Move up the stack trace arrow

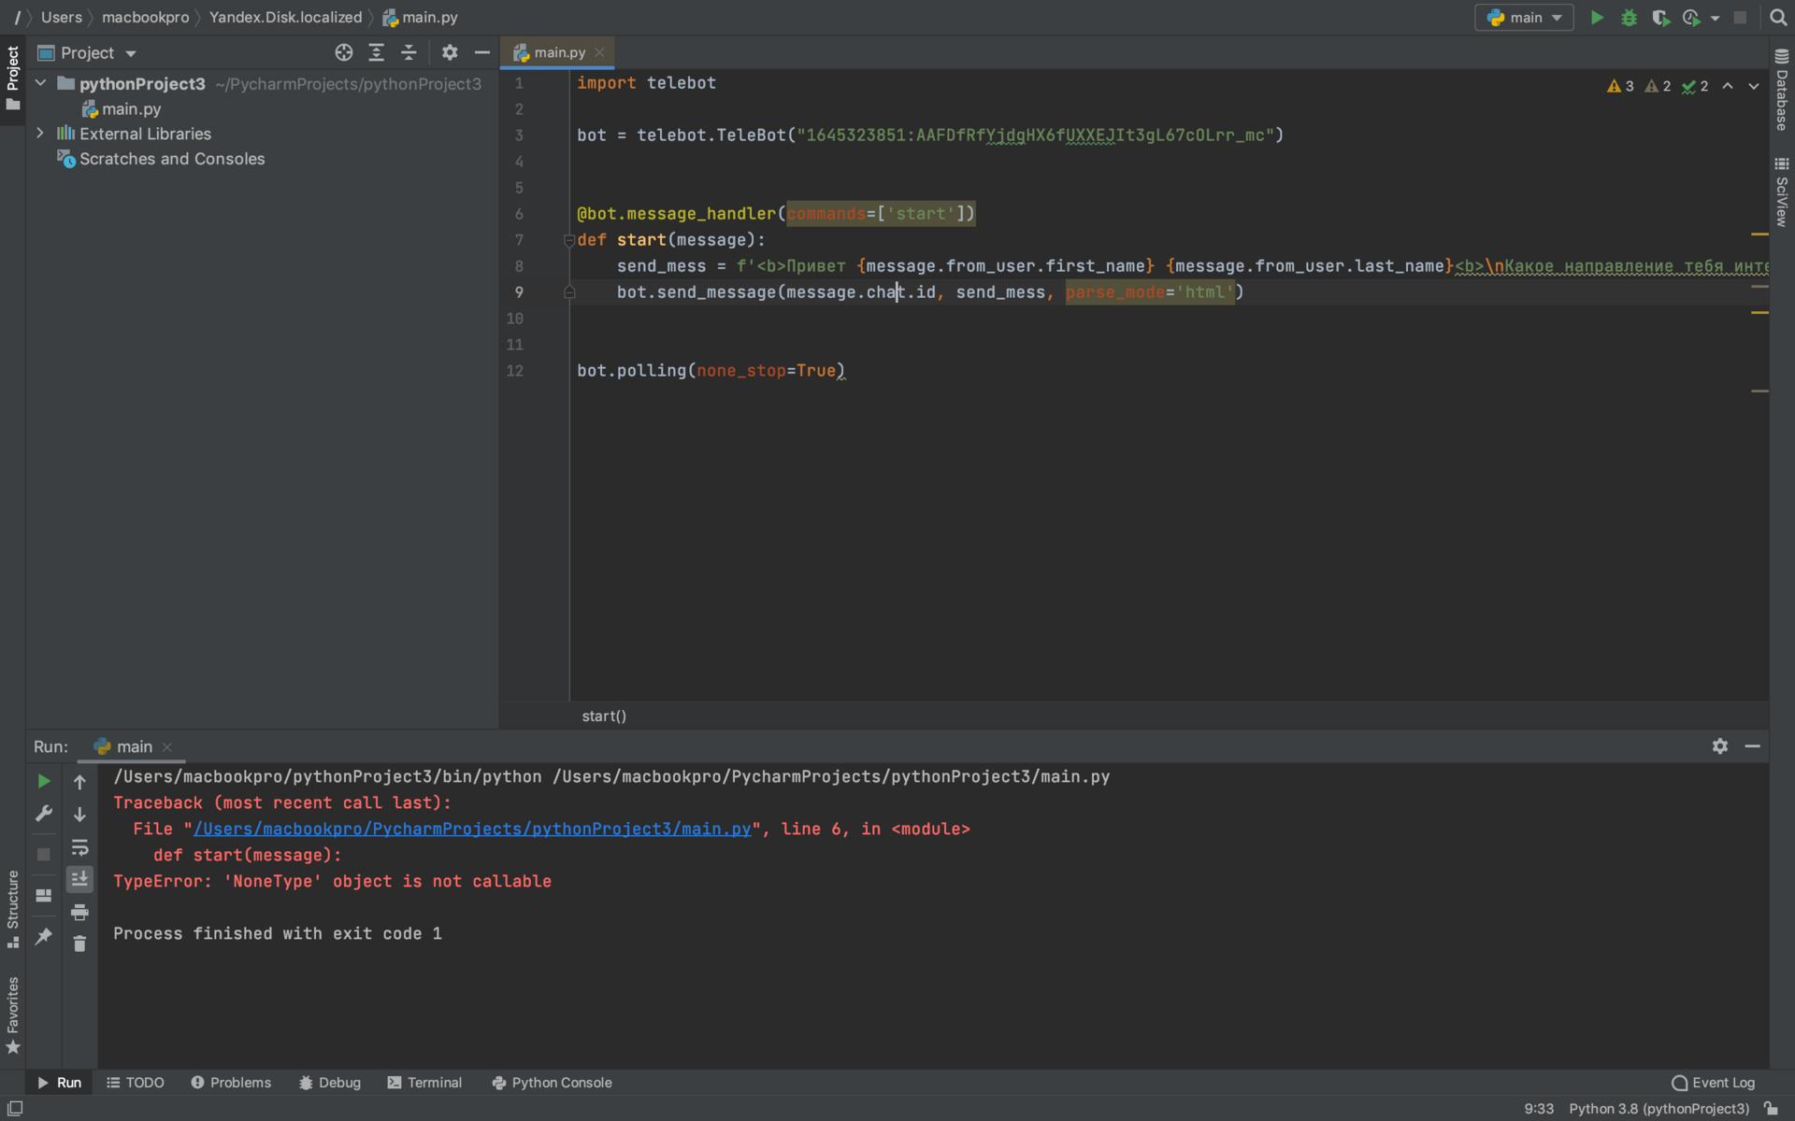click(x=79, y=782)
